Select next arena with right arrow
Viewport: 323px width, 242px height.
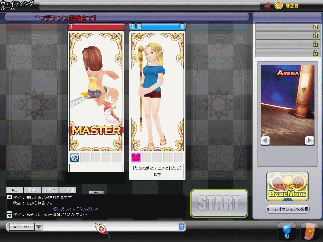pos(309,140)
